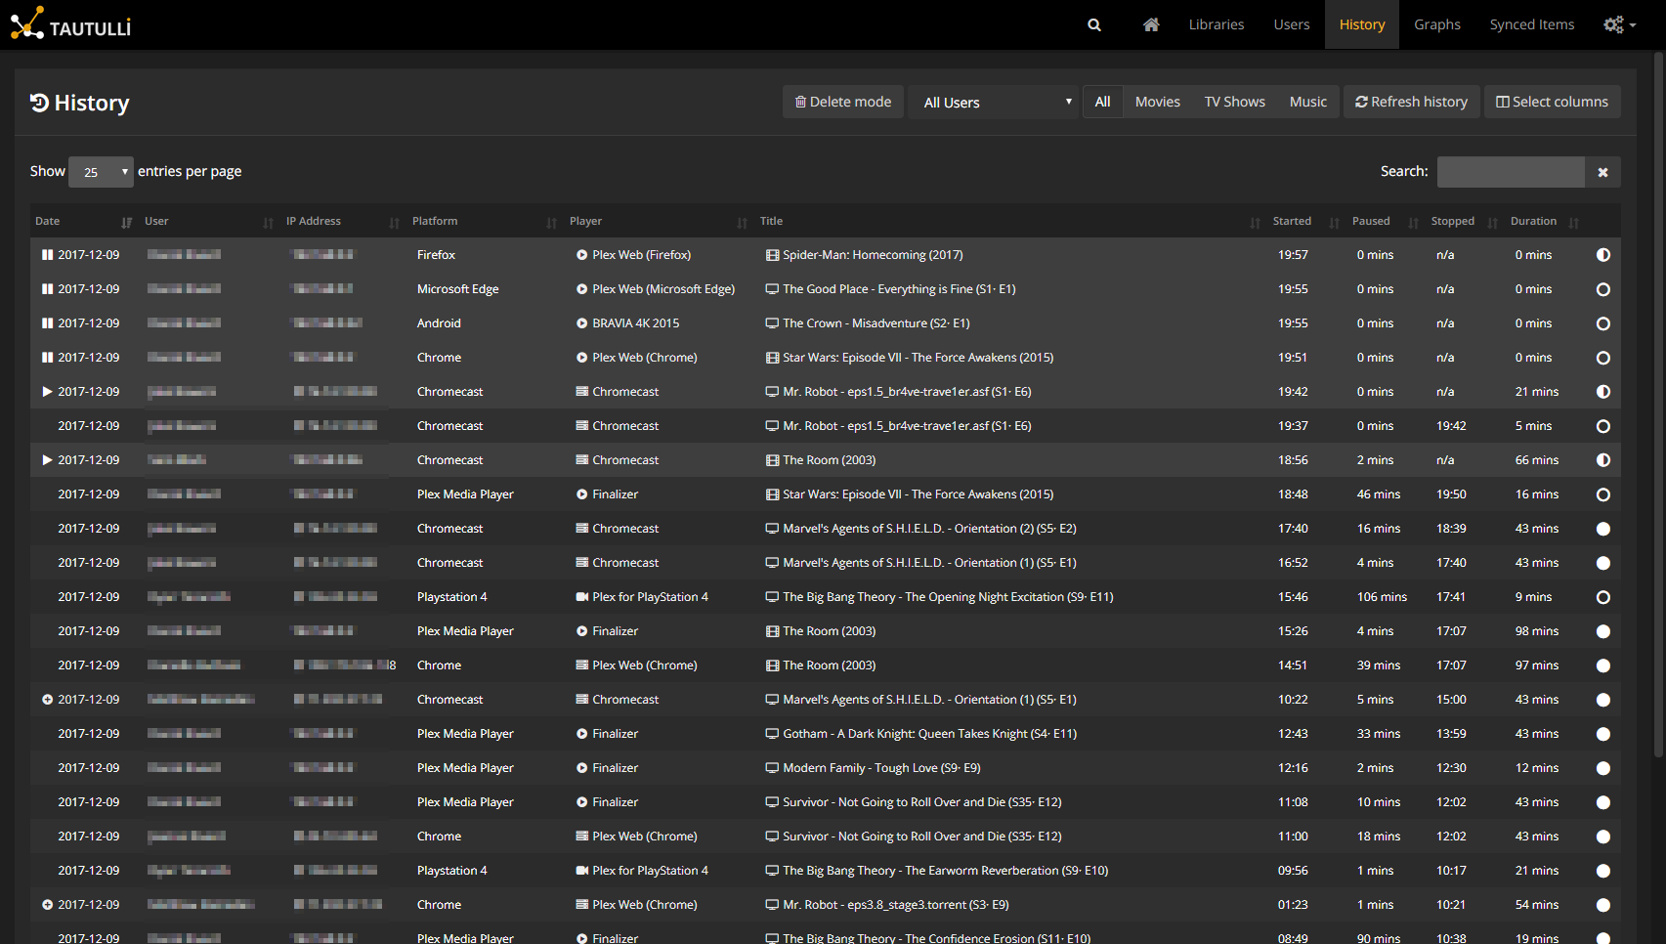Click the clear search X button
This screenshot has width=1666, height=944.
[1602, 172]
